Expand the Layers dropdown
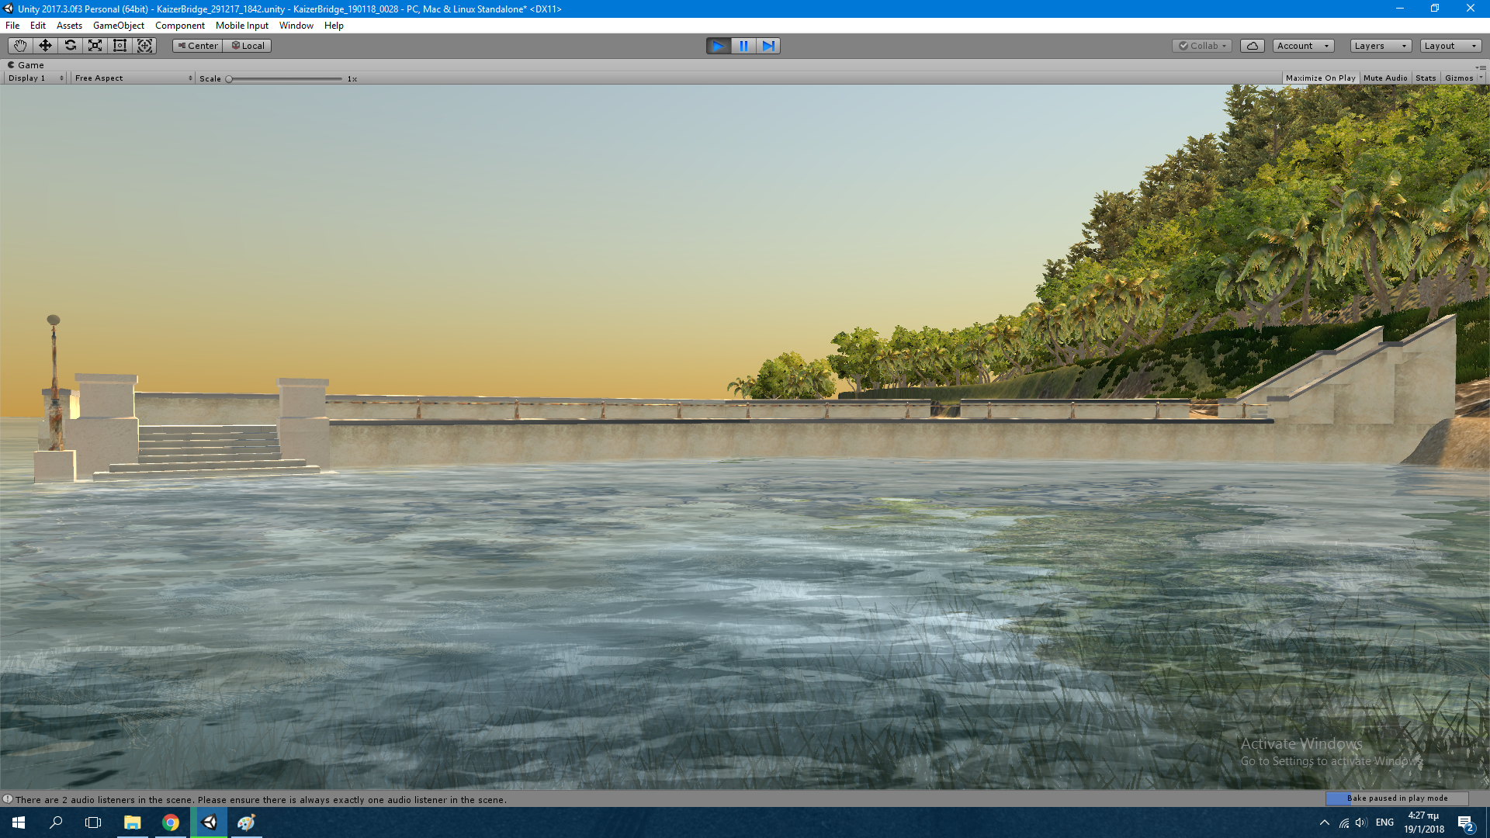1490x838 pixels. coord(1380,46)
